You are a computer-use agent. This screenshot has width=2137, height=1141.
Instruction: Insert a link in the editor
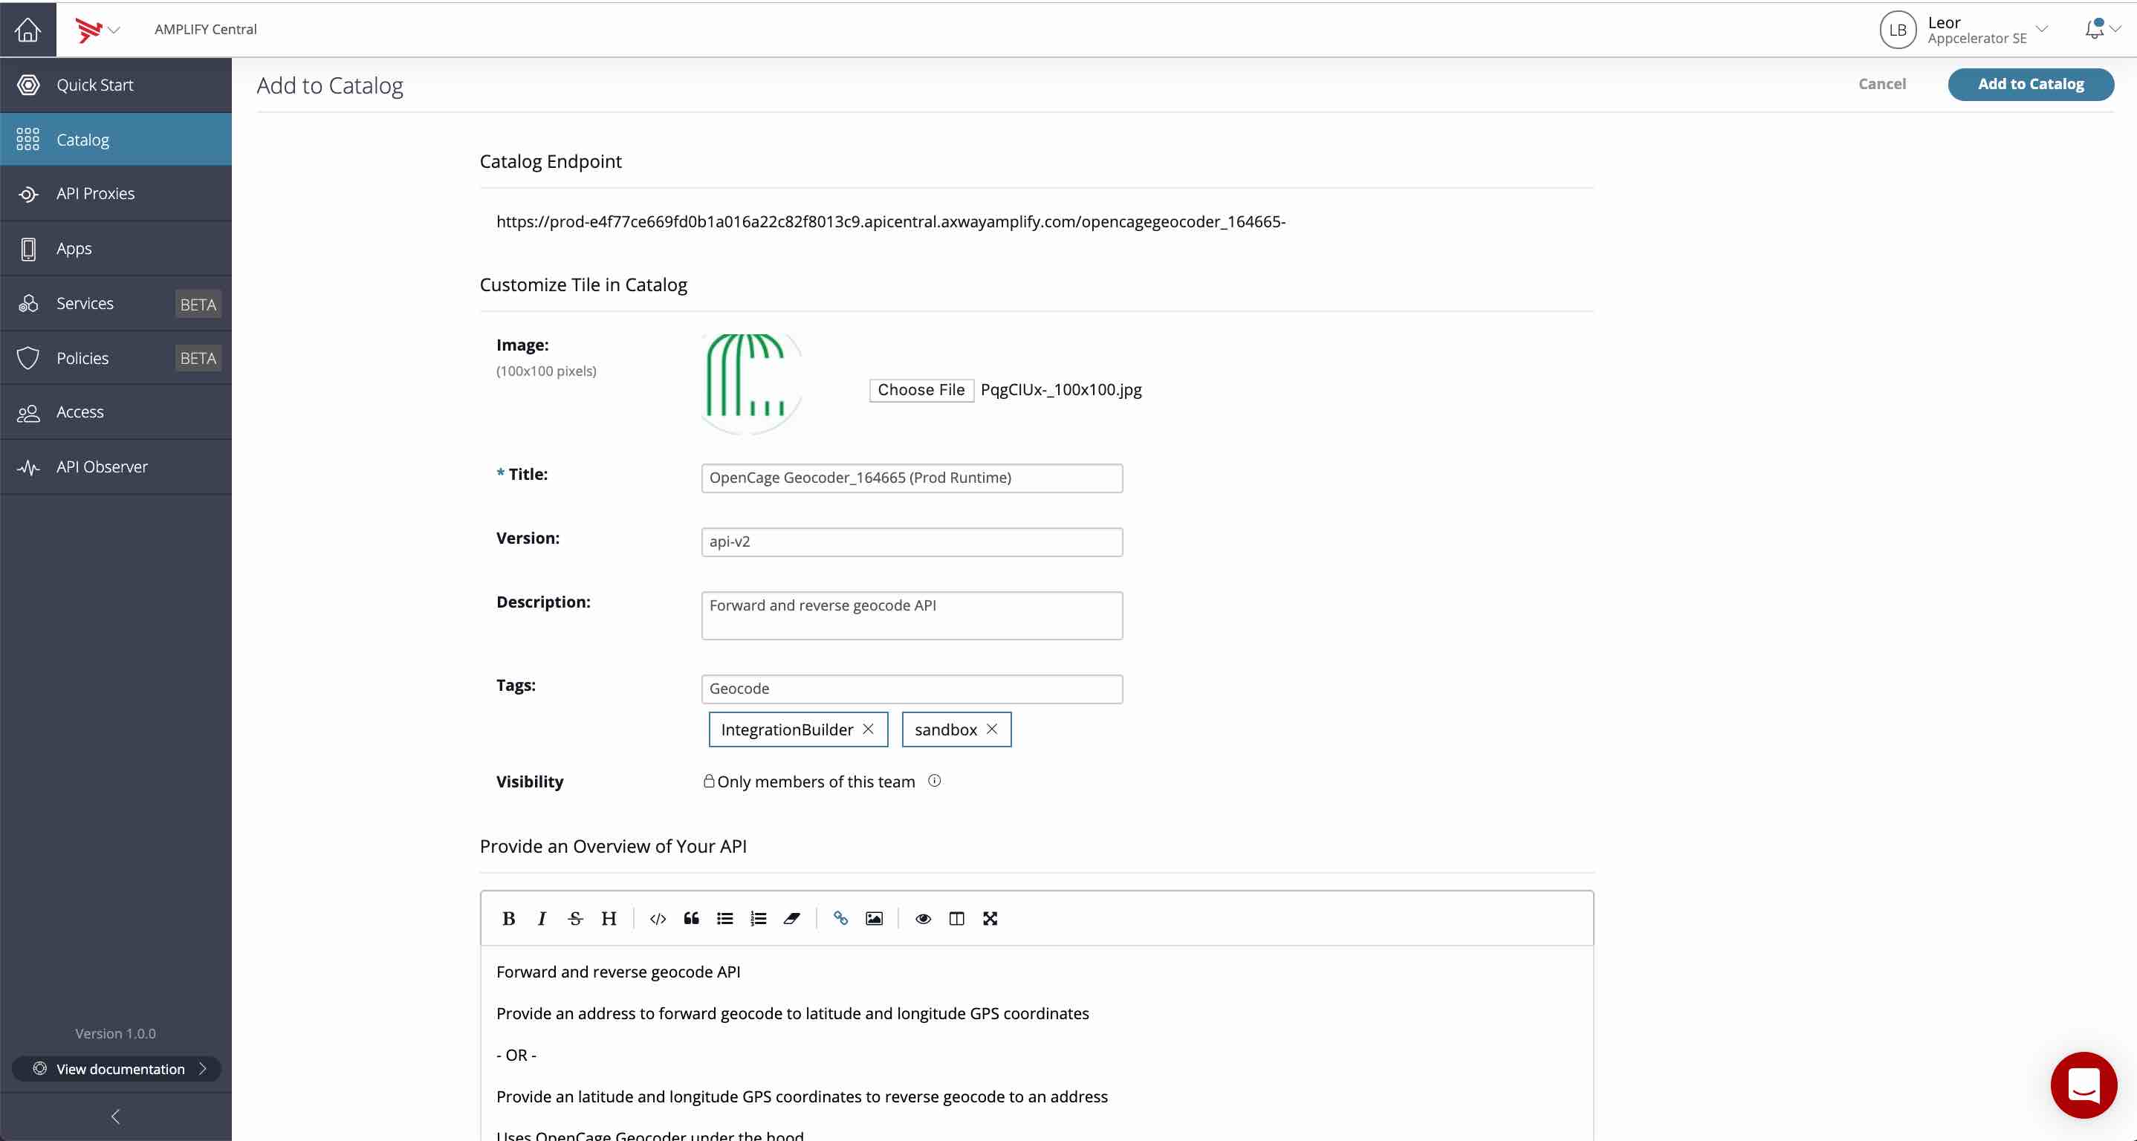pos(840,918)
